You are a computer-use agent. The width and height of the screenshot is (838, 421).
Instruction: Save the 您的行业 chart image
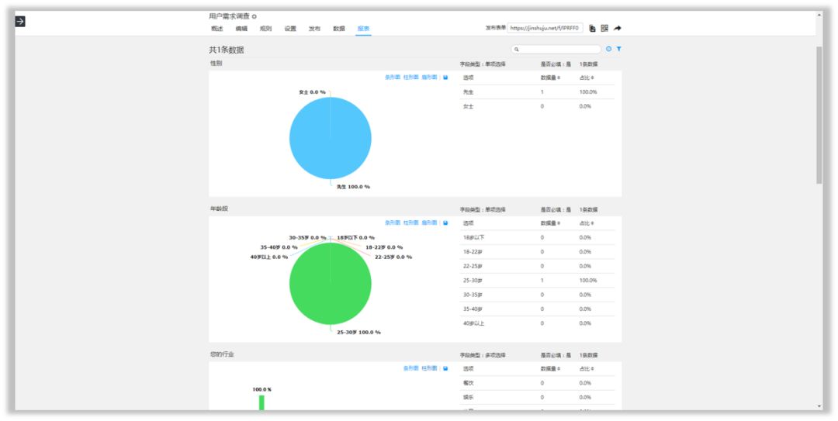445,368
